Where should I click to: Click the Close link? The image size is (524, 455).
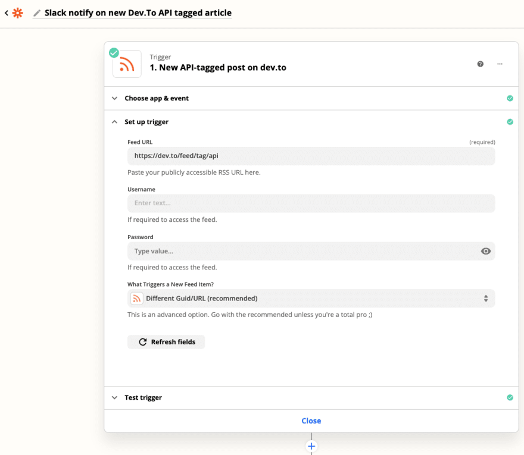pyautogui.click(x=311, y=421)
